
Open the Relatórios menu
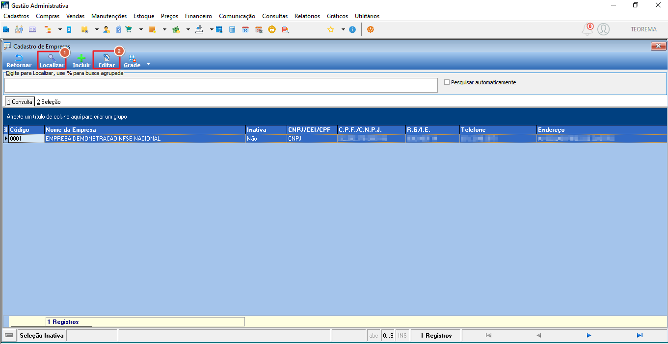307,16
